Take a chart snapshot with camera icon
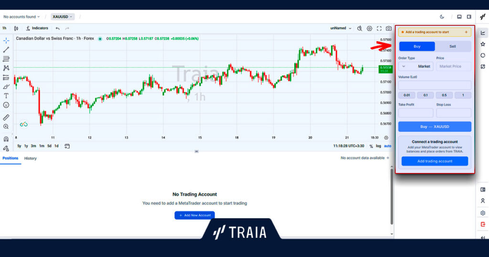 [x=389, y=28]
